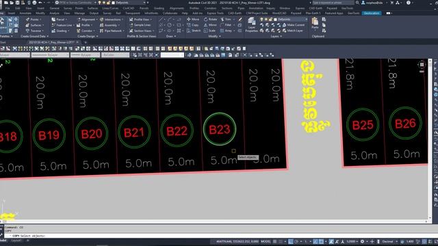The width and height of the screenshot is (438, 246).
Task: Open the Alignments menu in menu bar
Action: [177, 8]
